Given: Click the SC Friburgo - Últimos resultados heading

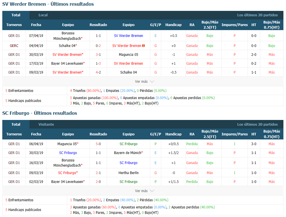Looking at the screenshot, I should (40, 113).
